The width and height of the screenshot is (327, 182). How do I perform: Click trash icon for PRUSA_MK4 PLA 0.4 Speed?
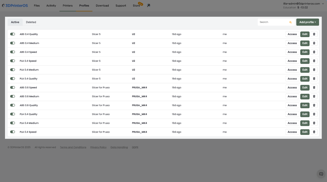click(x=314, y=132)
